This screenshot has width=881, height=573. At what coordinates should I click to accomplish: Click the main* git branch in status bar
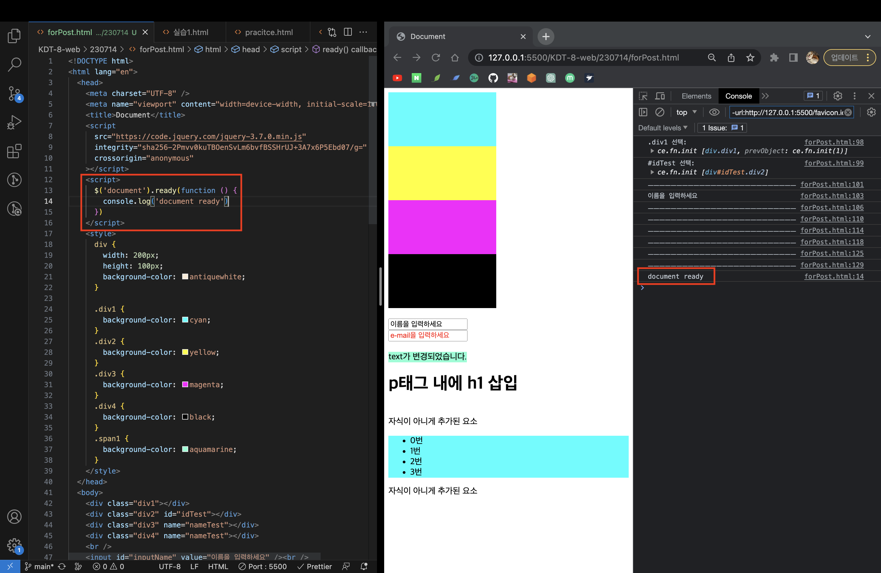(39, 566)
